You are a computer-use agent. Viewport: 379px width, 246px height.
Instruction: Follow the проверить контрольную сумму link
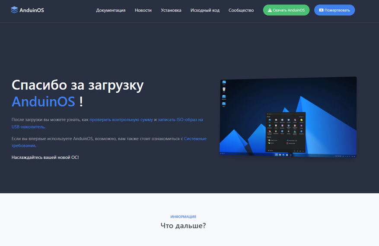point(121,120)
